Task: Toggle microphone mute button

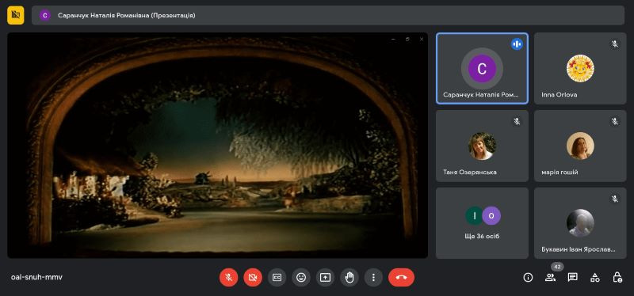Action: [229, 278]
